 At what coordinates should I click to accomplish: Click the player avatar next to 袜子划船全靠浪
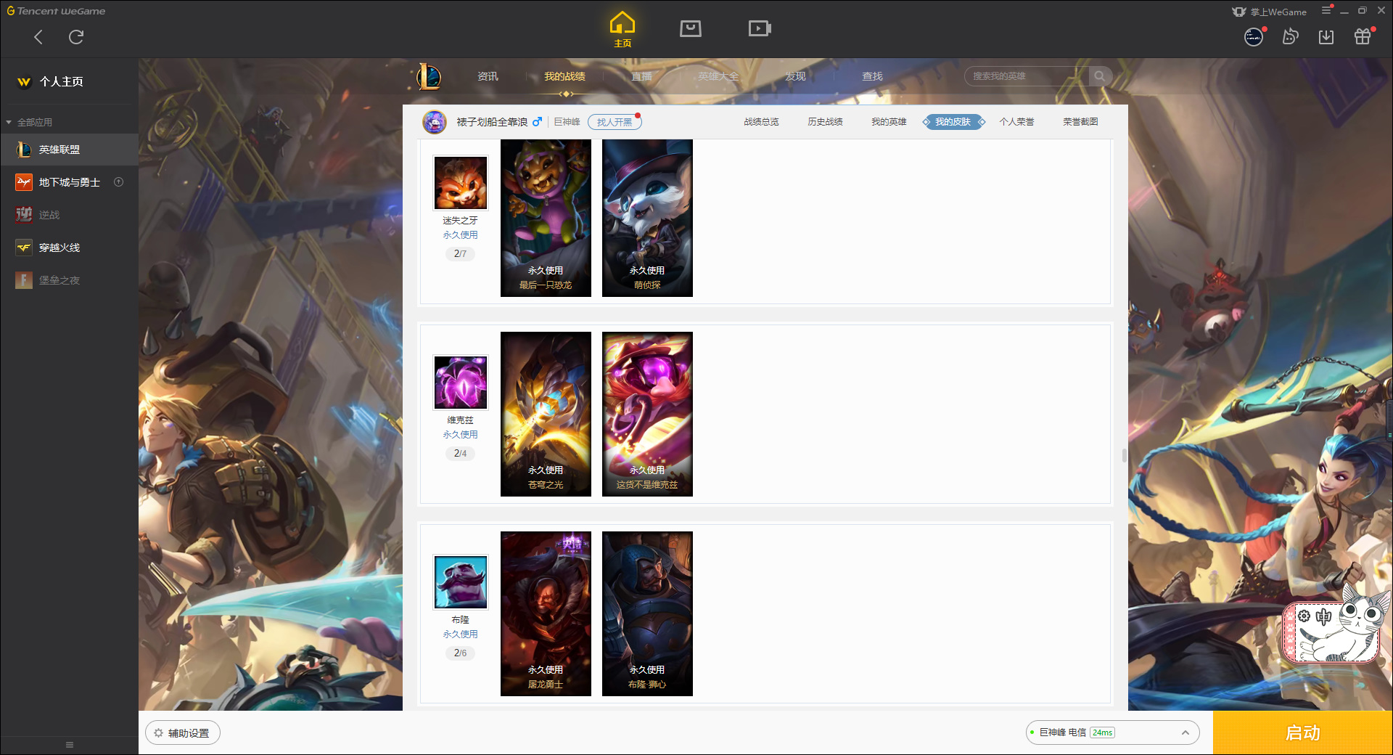tap(435, 122)
